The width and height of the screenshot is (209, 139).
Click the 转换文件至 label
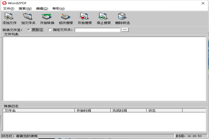point(12,30)
